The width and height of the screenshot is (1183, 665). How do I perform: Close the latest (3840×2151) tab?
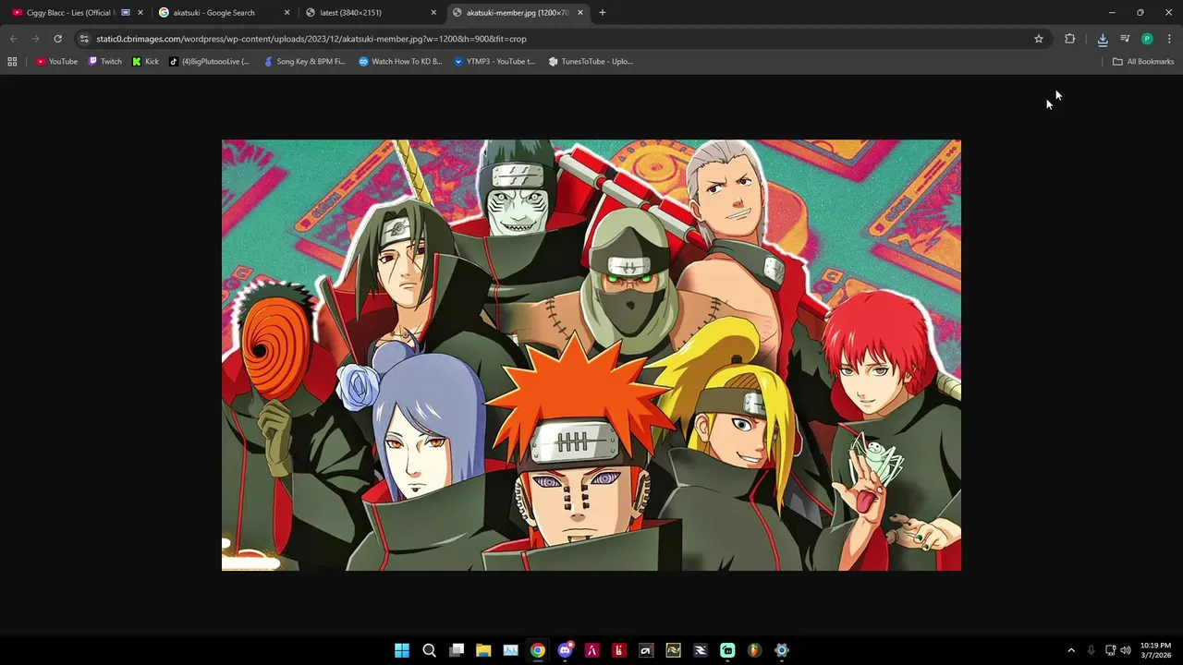coord(433,13)
